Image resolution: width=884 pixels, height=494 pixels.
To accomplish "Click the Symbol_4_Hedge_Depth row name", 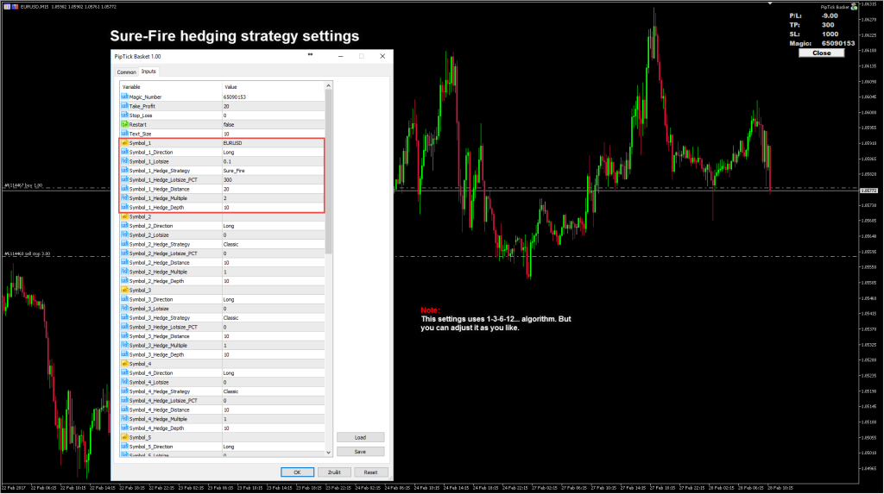I will [156, 428].
